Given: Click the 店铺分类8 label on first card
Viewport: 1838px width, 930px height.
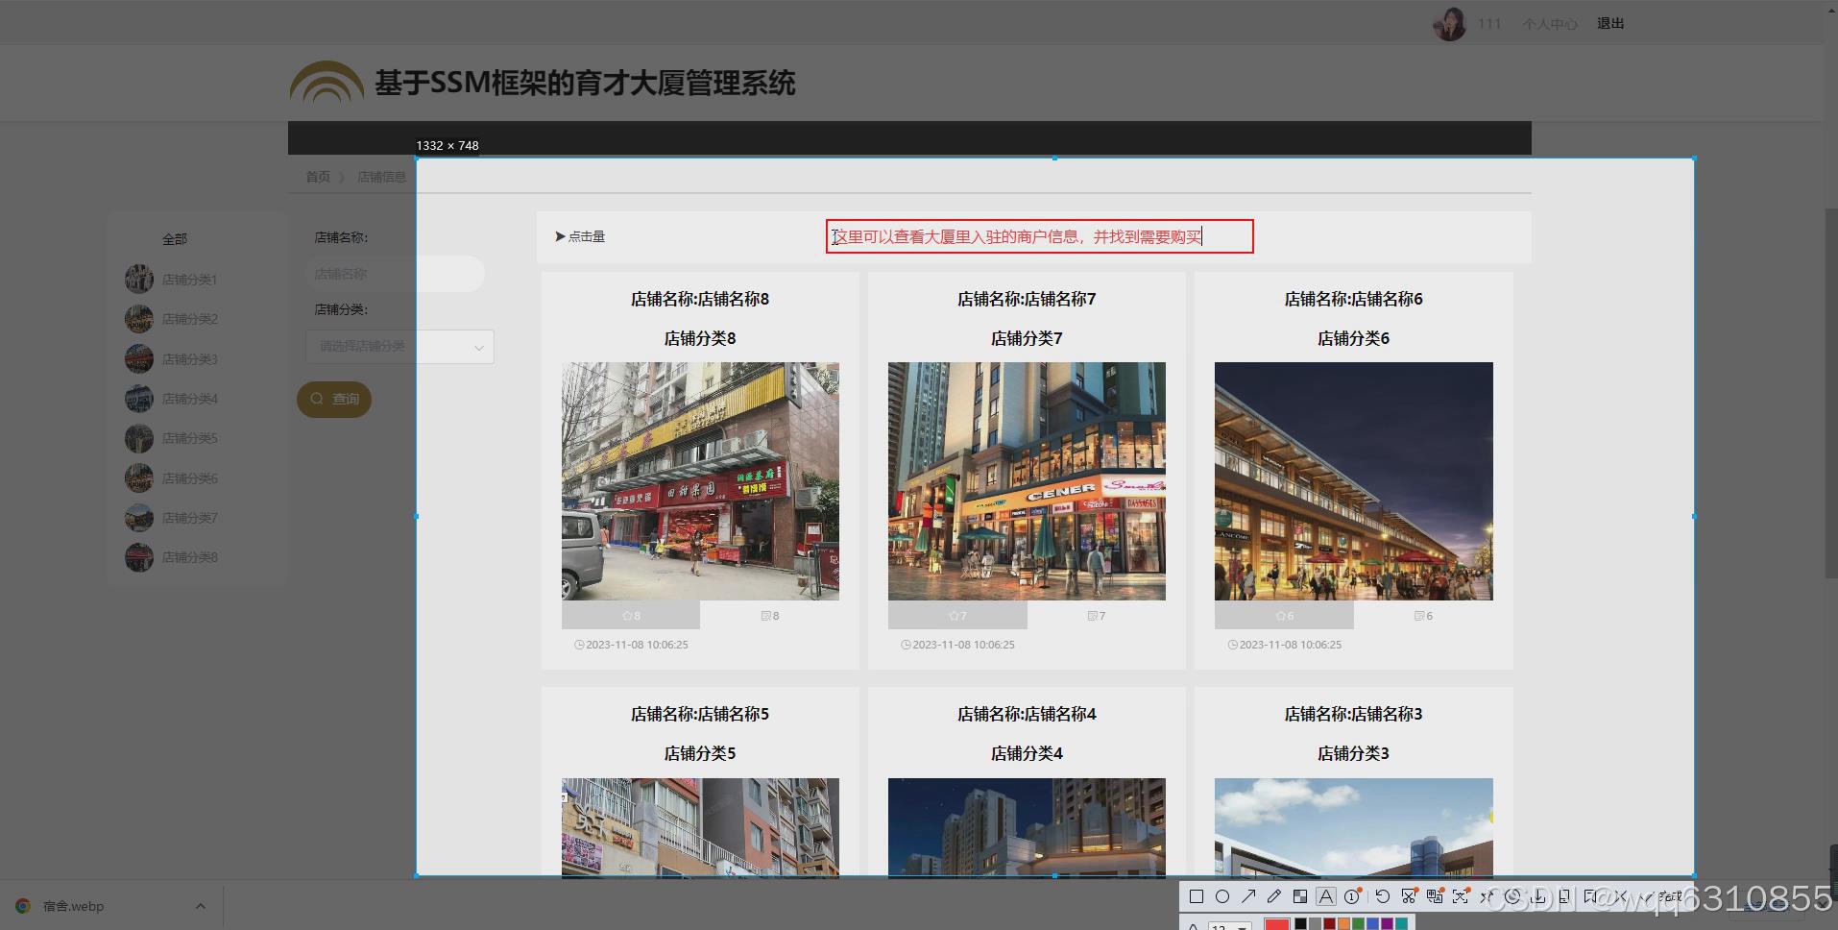Looking at the screenshot, I should 700,338.
